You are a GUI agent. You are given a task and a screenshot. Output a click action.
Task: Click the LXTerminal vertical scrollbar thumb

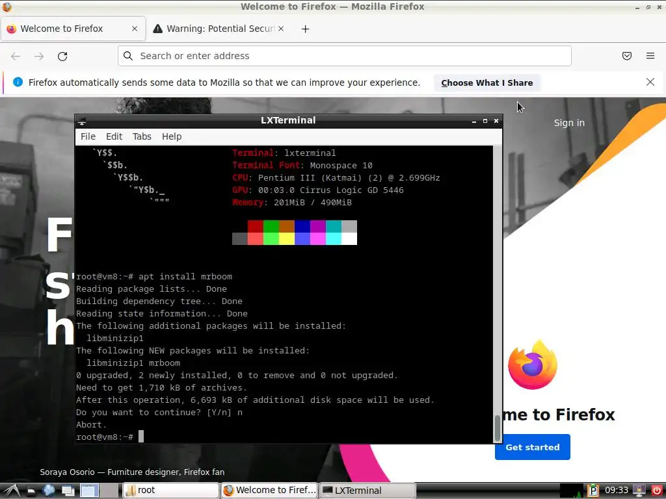click(498, 429)
